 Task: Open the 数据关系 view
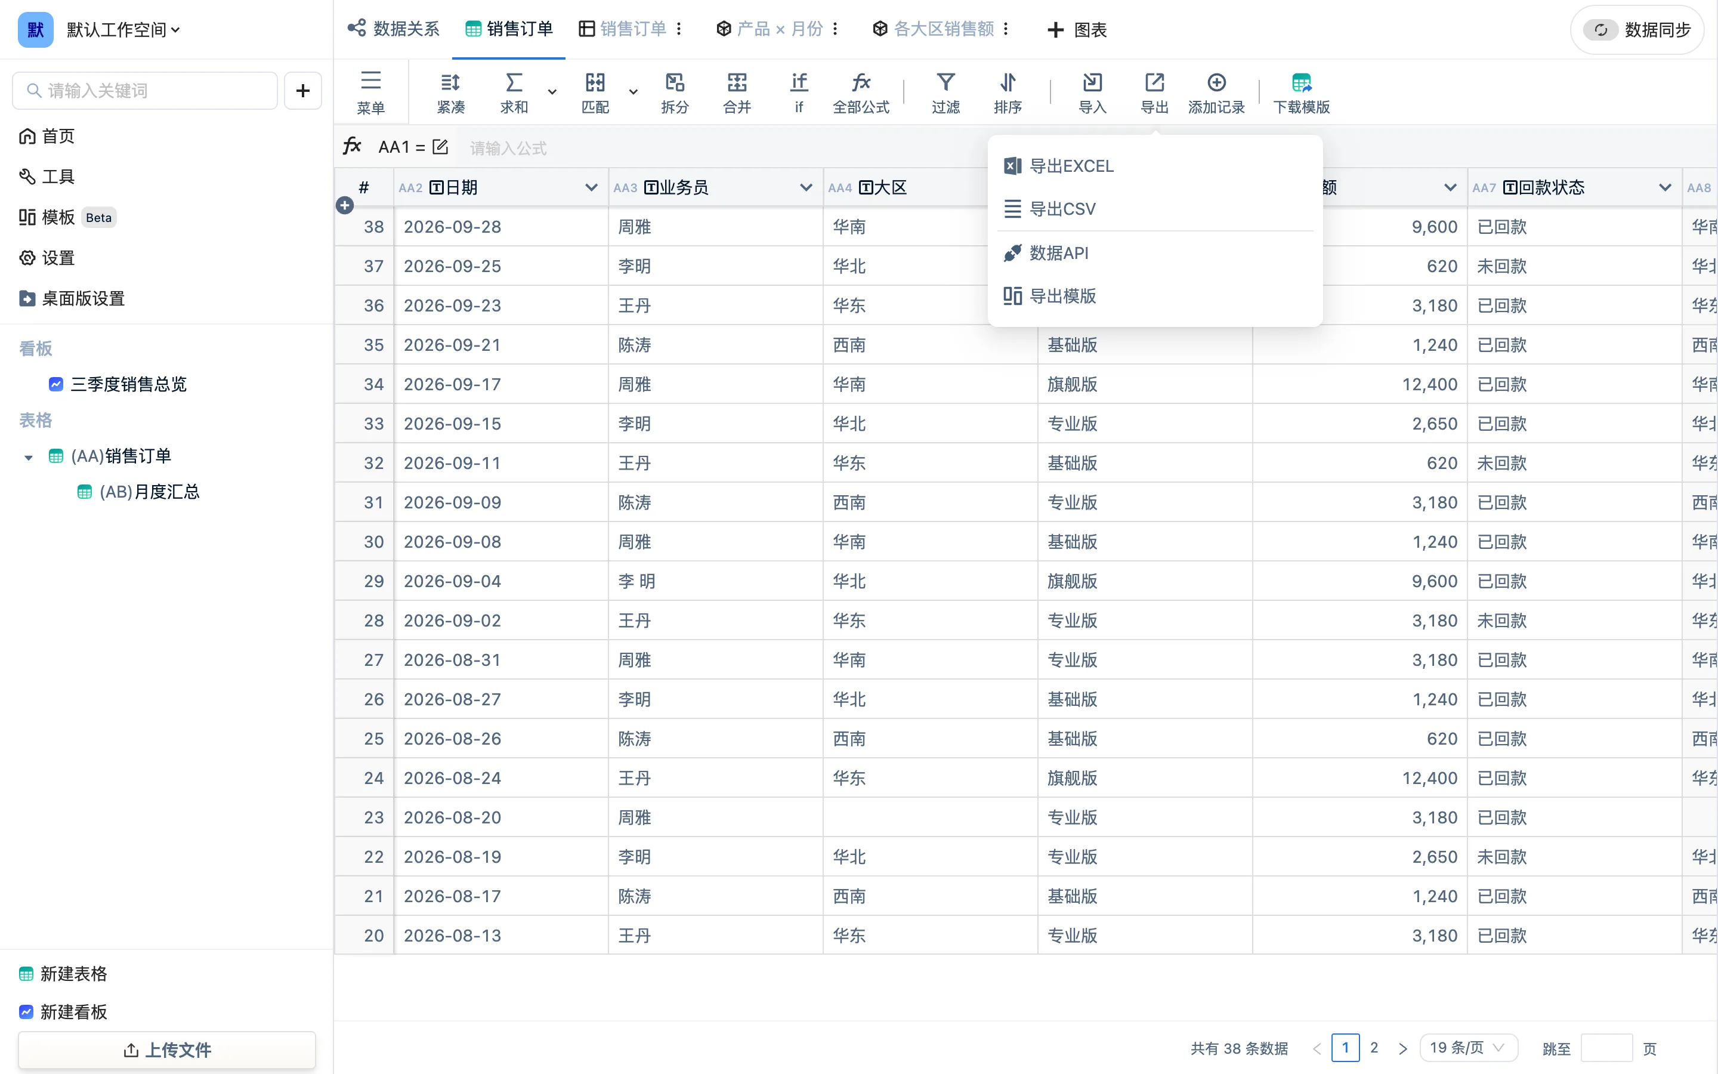click(x=393, y=29)
